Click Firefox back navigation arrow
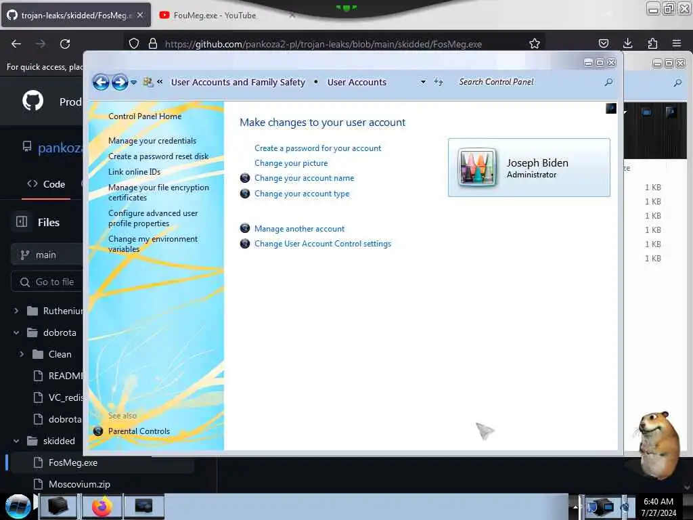Image resolution: width=693 pixels, height=520 pixels. pos(16,44)
